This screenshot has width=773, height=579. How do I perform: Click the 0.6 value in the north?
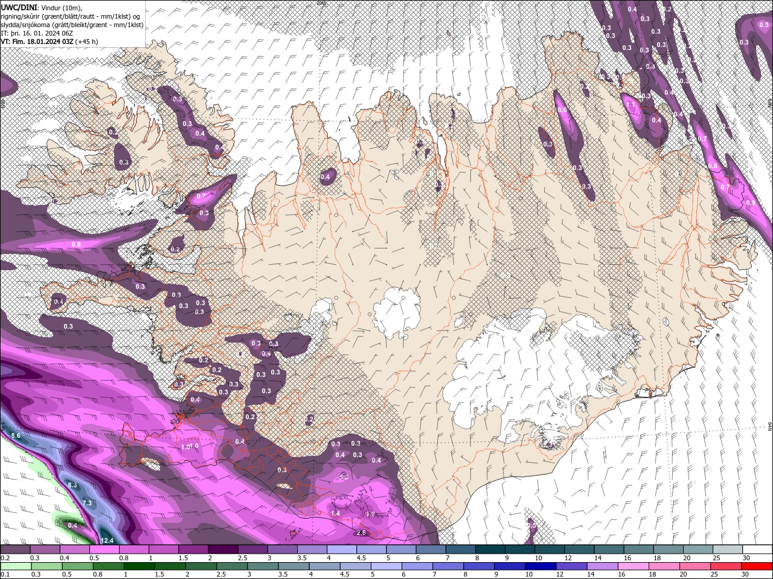(x=562, y=110)
